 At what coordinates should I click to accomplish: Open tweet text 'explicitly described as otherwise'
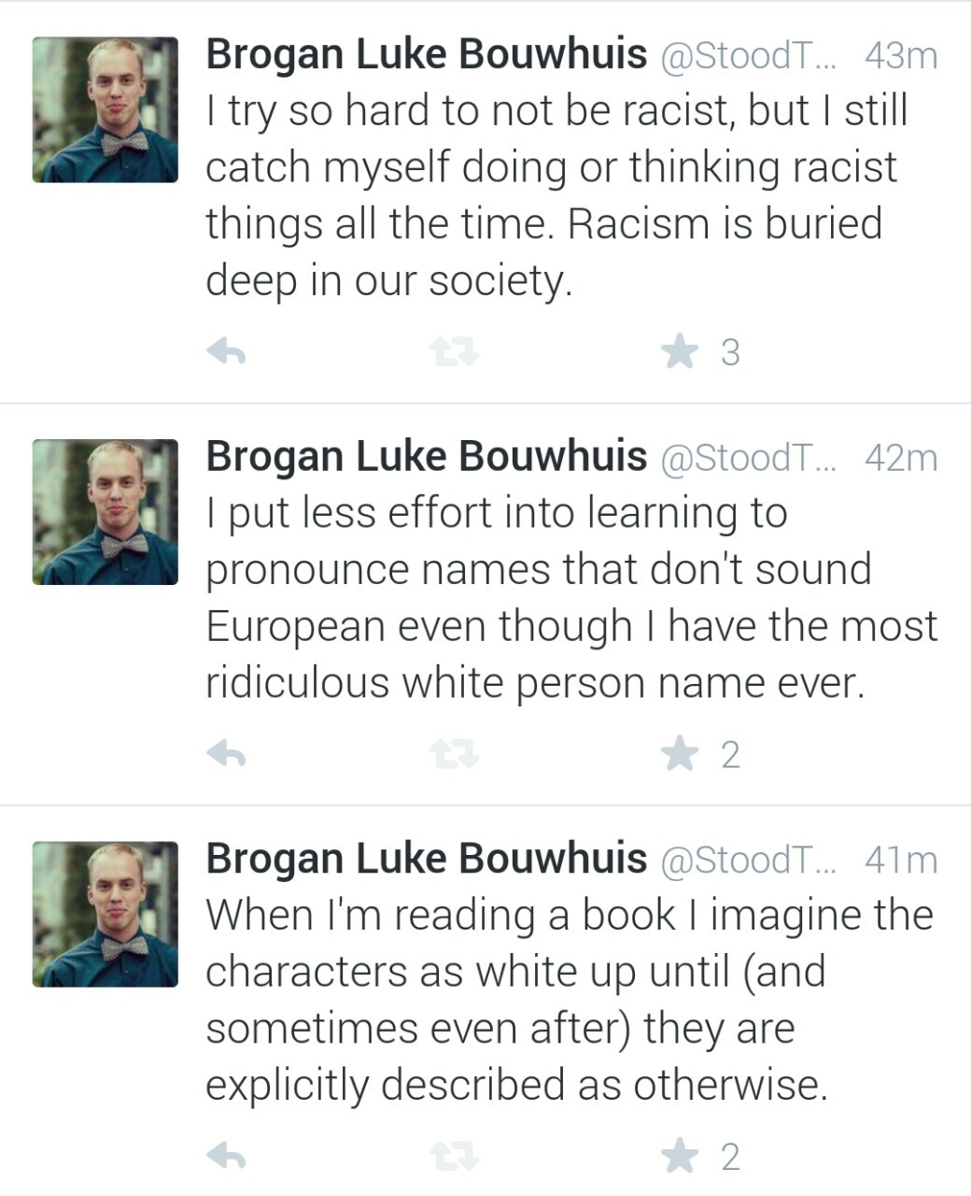tap(516, 1085)
